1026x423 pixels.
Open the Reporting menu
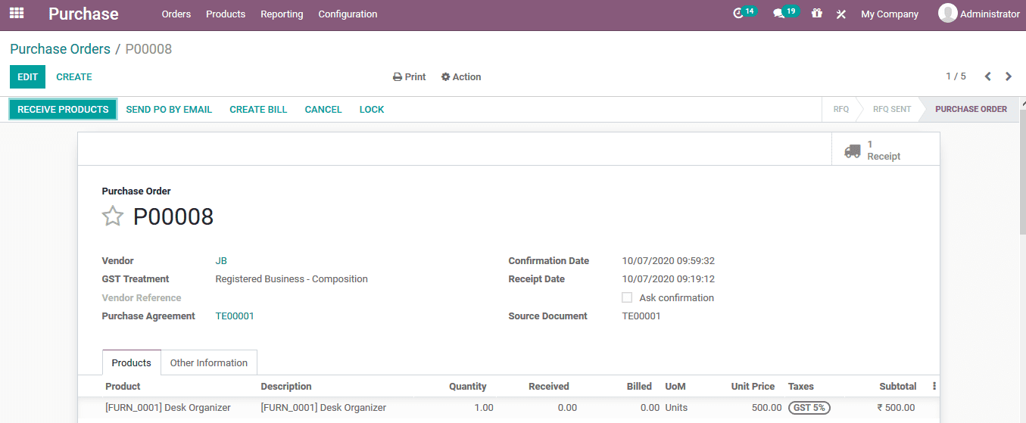(282, 14)
